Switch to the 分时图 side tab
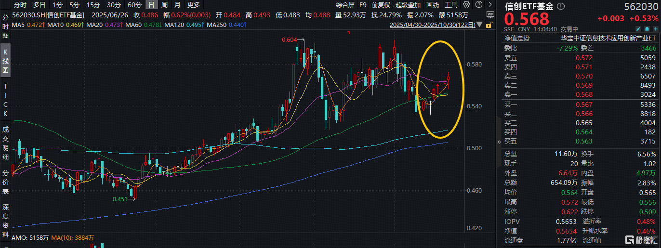The height and width of the screenshot is (248, 661). [6, 26]
